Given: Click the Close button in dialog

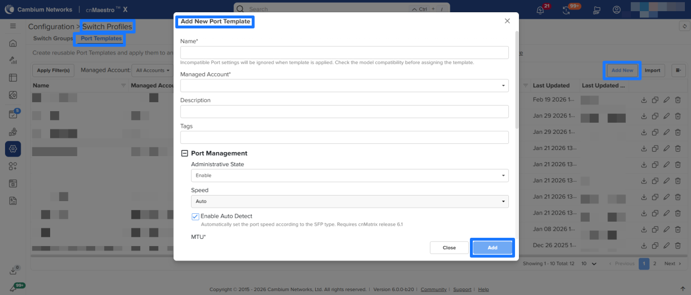Looking at the screenshot, I should point(449,248).
